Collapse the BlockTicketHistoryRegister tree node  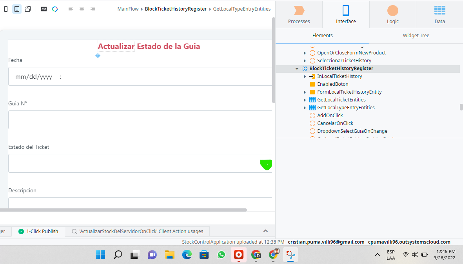click(297, 68)
